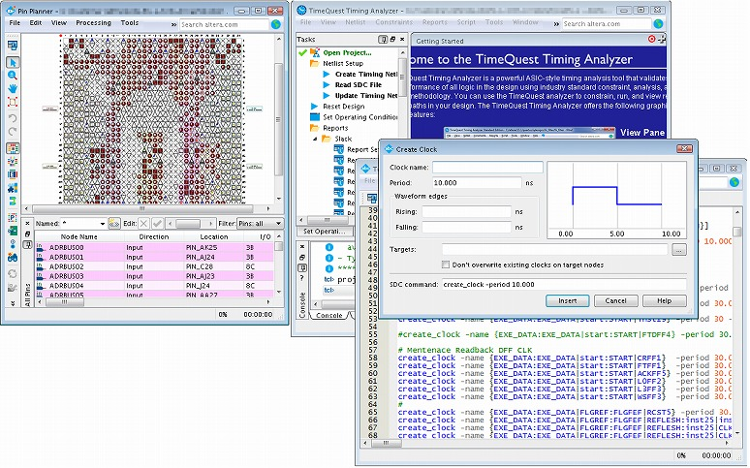
Task: Close the Tasks pane
Action: 402,39
